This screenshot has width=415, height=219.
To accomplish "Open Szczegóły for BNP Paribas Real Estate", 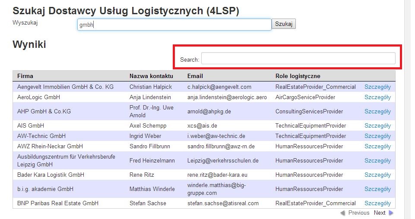I will (x=377, y=203).
